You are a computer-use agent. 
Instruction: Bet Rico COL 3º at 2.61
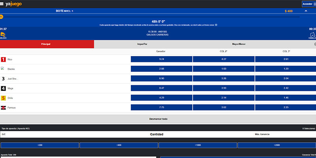pyautogui.click(x=286, y=59)
